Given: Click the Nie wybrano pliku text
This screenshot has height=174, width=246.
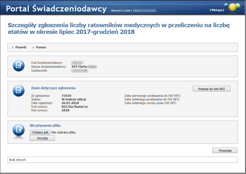Looking at the screenshot, I should (x=64, y=132).
